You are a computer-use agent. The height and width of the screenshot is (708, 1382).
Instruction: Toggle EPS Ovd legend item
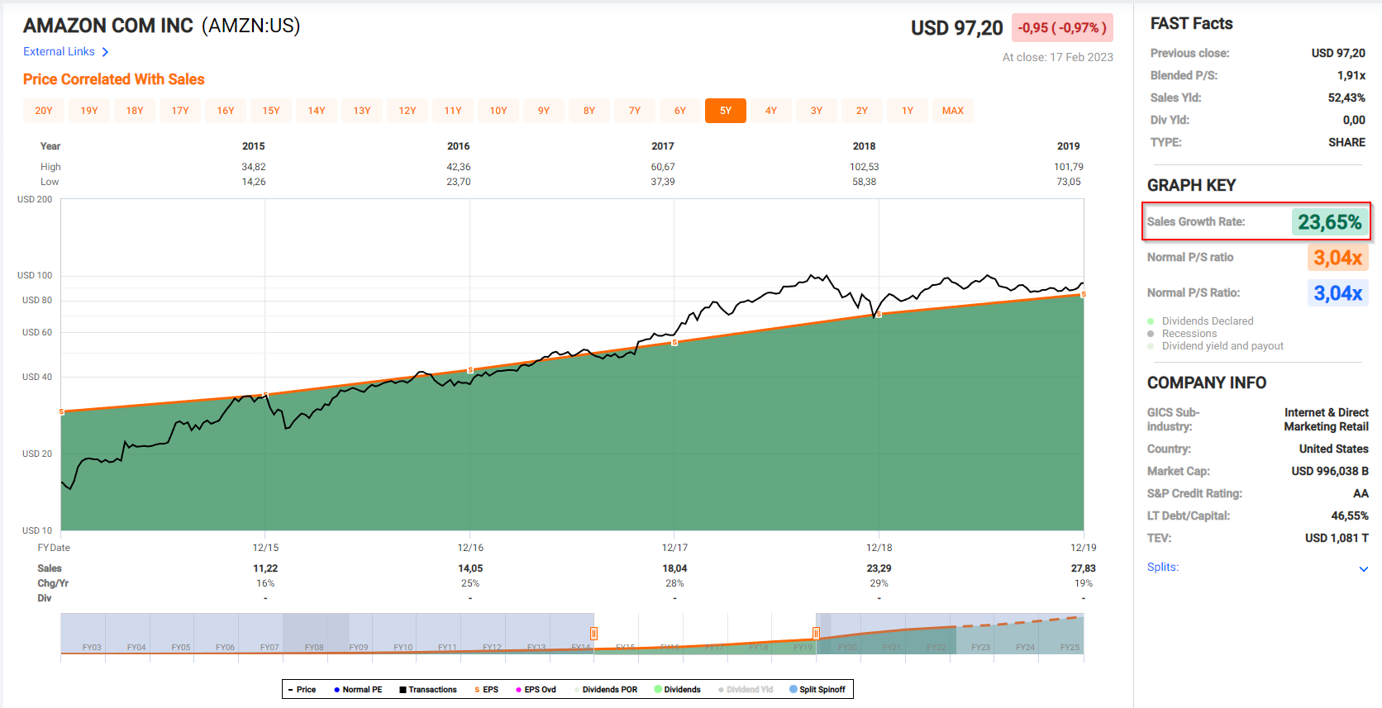536,689
